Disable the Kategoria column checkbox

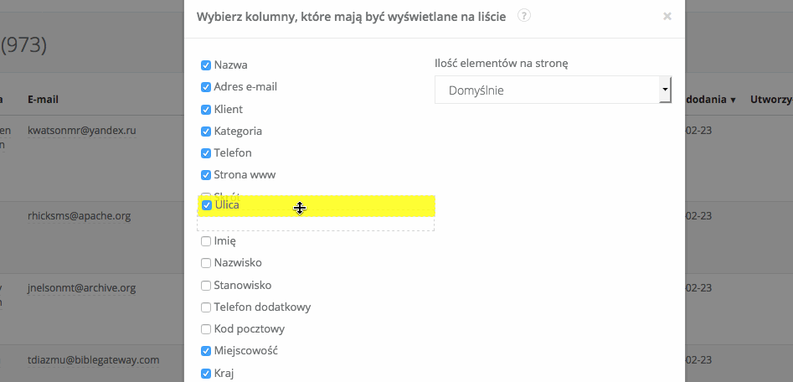click(206, 131)
